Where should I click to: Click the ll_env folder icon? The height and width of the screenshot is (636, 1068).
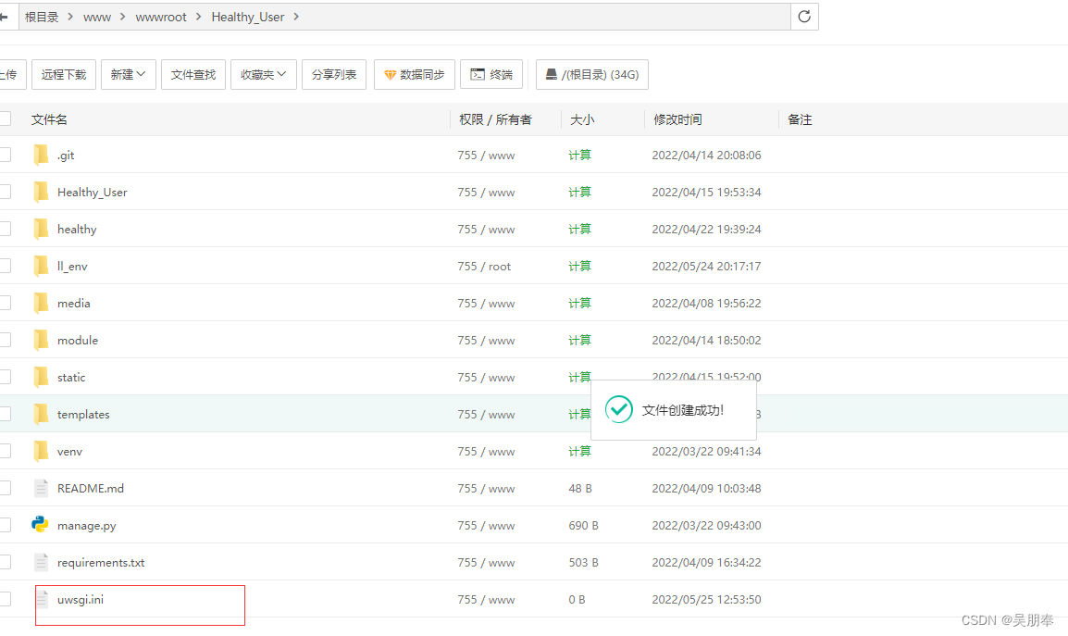41,266
